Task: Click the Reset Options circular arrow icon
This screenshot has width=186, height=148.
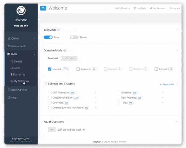Action: [9, 90]
